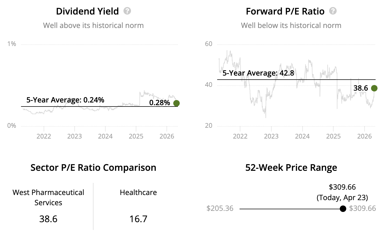Click 2022 on the Forward P/E time axis
The width and height of the screenshot is (381, 234).
pyautogui.click(x=240, y=136)
